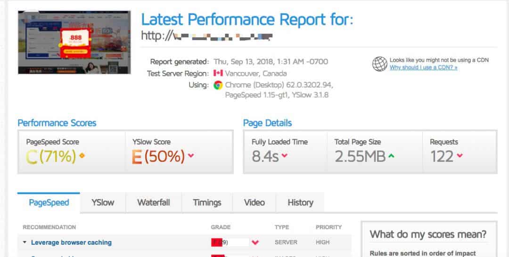Click the Leverage browser caching grade bar
The width and height of the screenshot is (509, 257).
pyautogui.click(x=230, y=242)
